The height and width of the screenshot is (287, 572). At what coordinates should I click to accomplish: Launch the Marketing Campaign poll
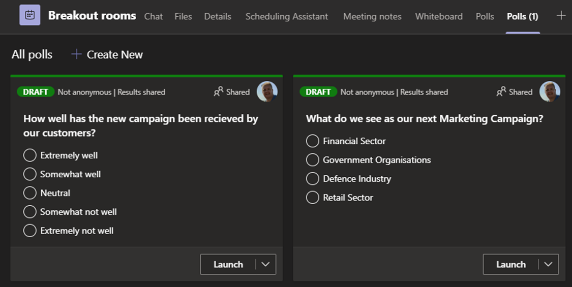coord(510,264)
